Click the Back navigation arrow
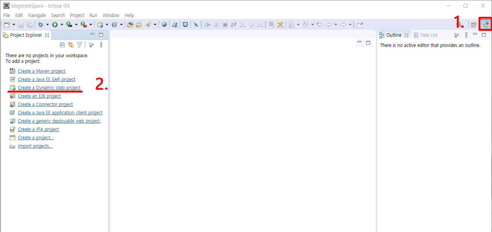Image resolution: width=492 pixels, height=232 pixels. 329,25
